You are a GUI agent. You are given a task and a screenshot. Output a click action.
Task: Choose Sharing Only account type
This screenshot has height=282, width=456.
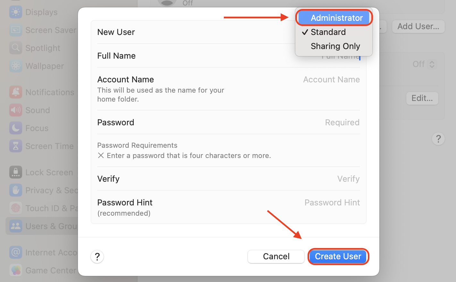(335, 46)
